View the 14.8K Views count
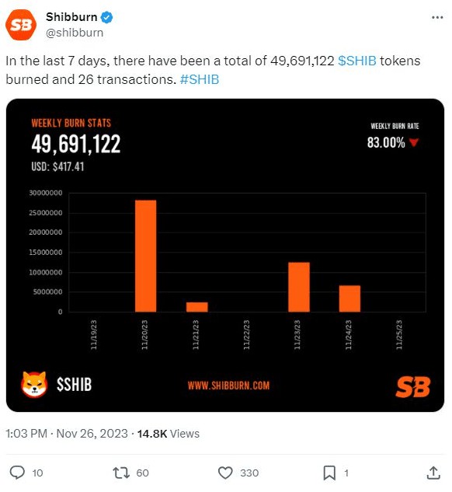 (x=169, y=434)
